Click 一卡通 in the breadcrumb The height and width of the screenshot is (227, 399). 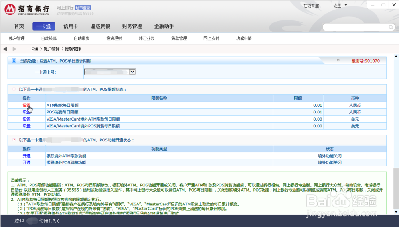32,49
